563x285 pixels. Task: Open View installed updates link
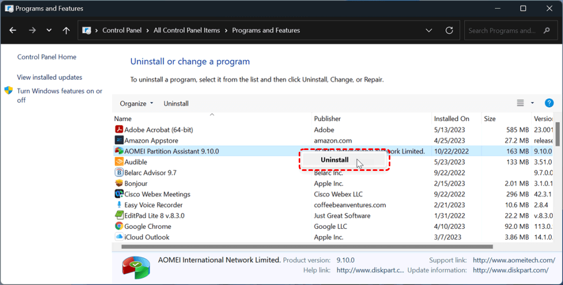click(49, 77)
